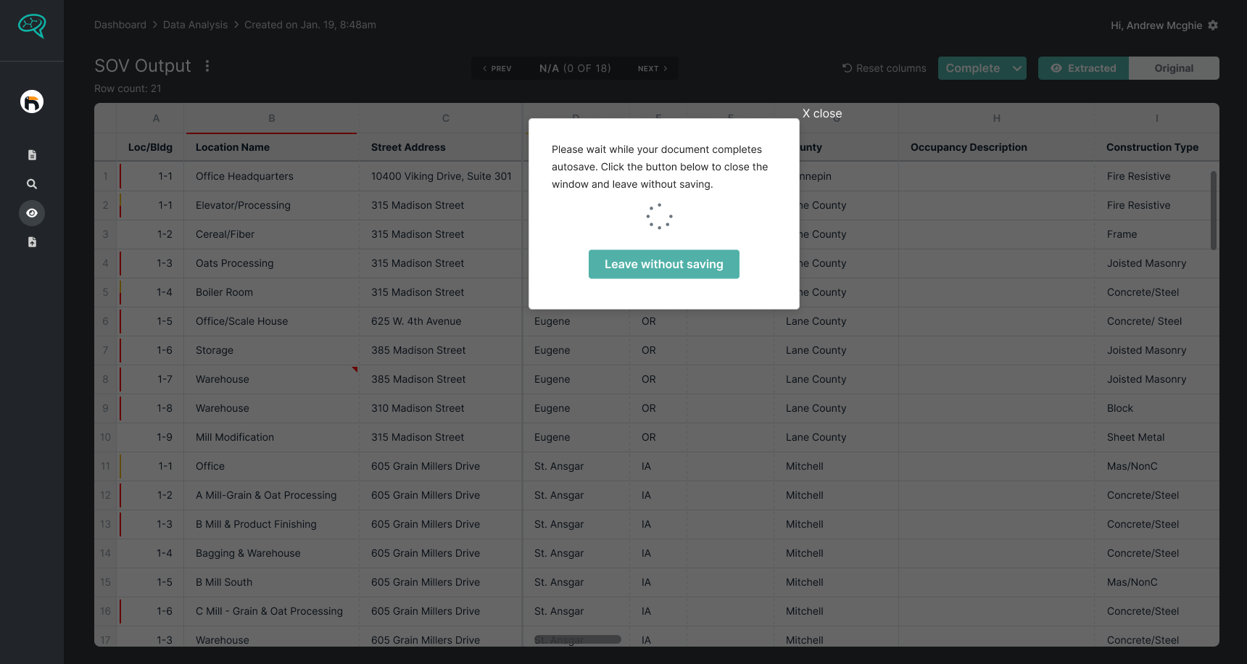Image resolution: width=1247 pixels, height=664 pixels.
Task: Select the Boiler Room cell
Action: pos(272,292)
